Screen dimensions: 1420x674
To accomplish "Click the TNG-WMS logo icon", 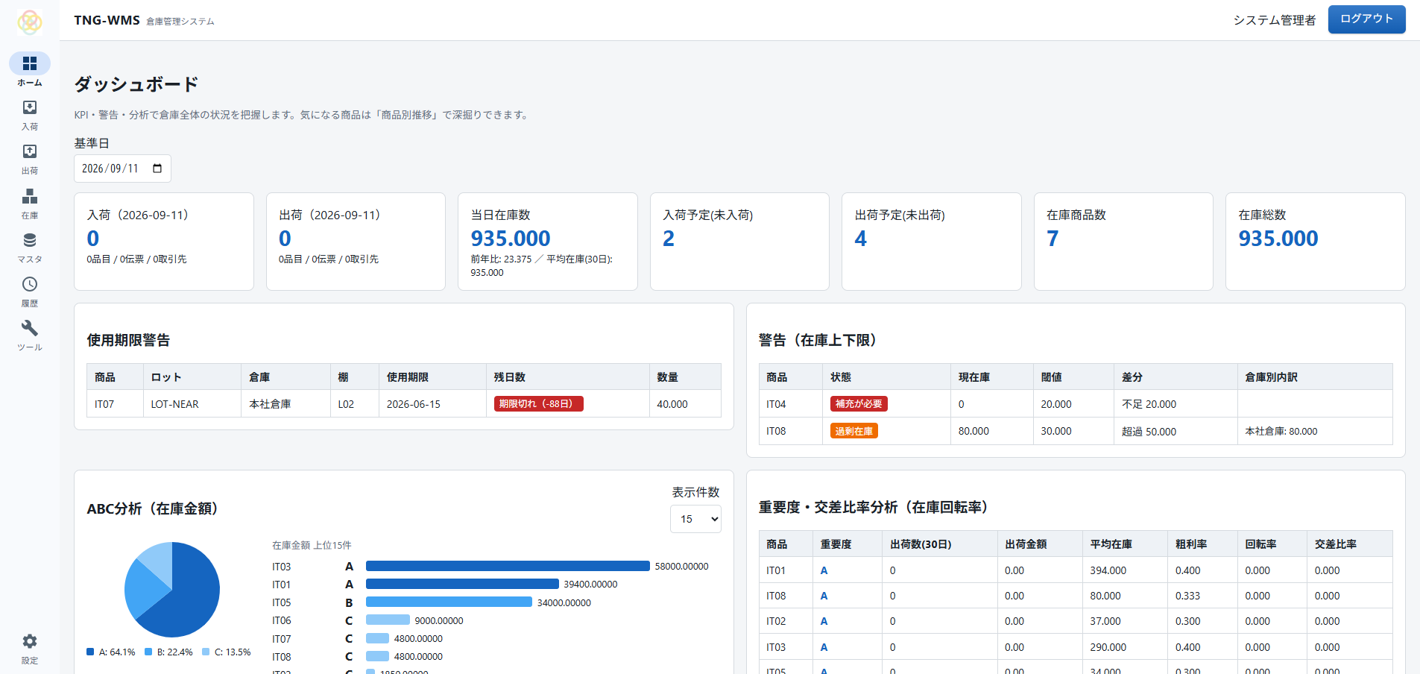I will (x=30, y=22).
